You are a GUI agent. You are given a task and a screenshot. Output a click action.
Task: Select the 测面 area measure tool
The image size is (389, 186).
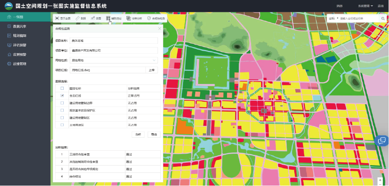(x=96, y=18)
